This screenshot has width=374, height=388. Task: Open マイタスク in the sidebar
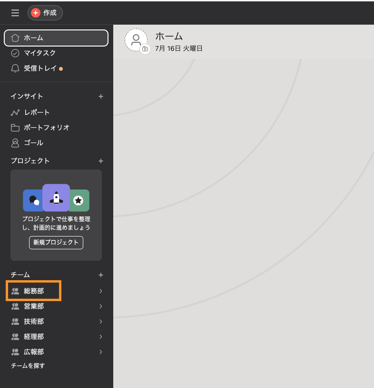(x=40, y=53)
